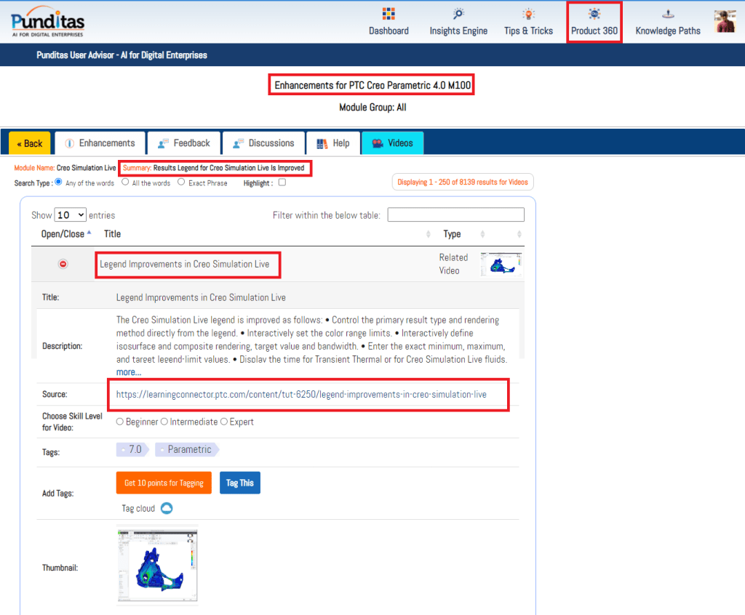The image size is (745, 615).
Task: Click the user profile avatar
Action: coord(725,22)
